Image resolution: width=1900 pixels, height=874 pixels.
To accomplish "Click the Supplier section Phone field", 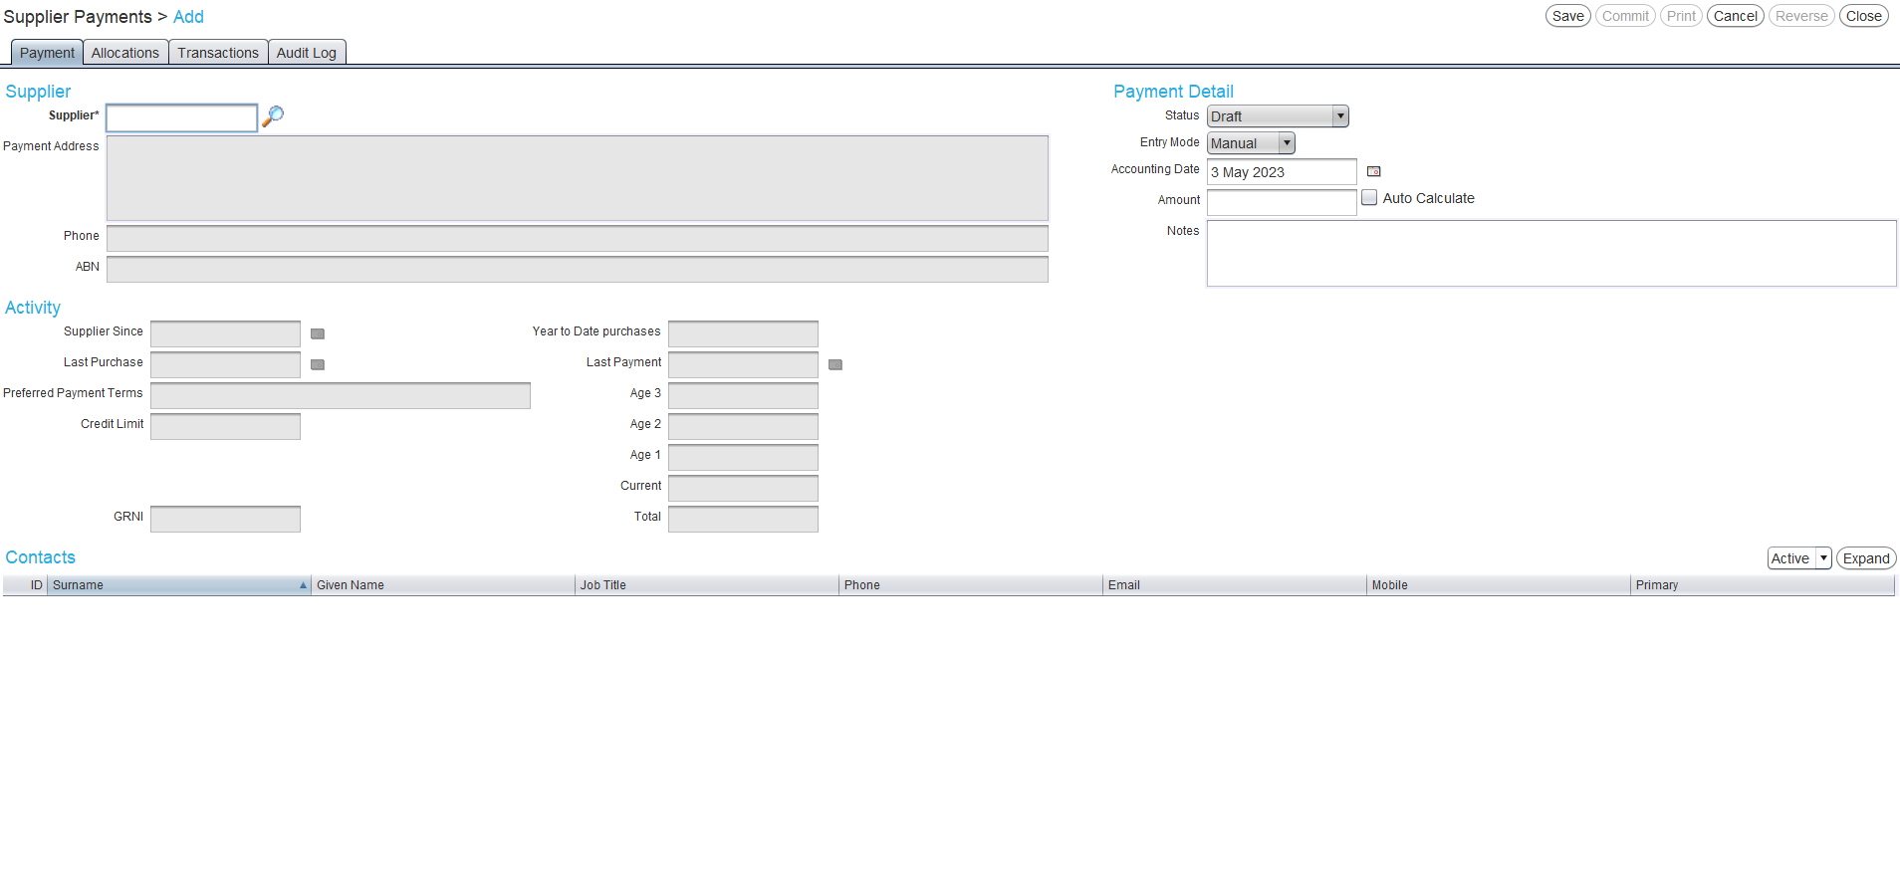I will pyautogui.click(x=578, y=238).
